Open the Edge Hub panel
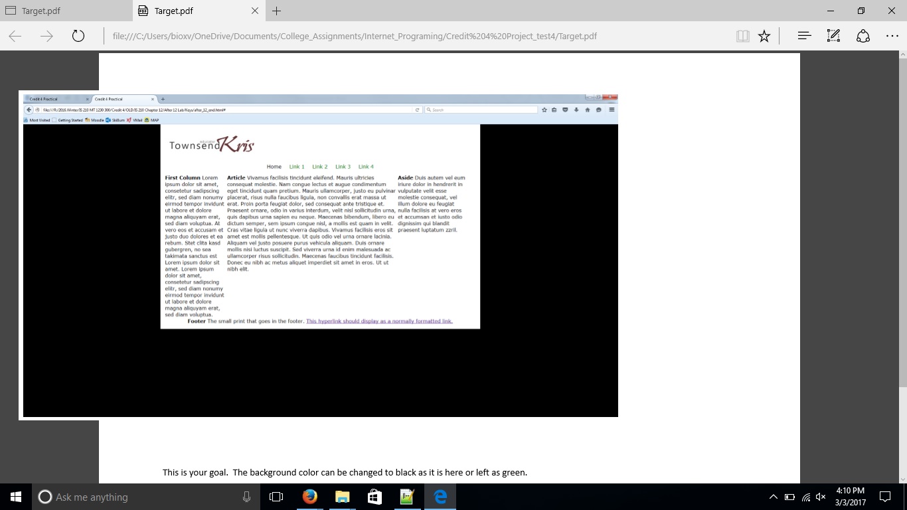Image resolution: width=907 pixels, height=510 pixels. tap(805, 36)
